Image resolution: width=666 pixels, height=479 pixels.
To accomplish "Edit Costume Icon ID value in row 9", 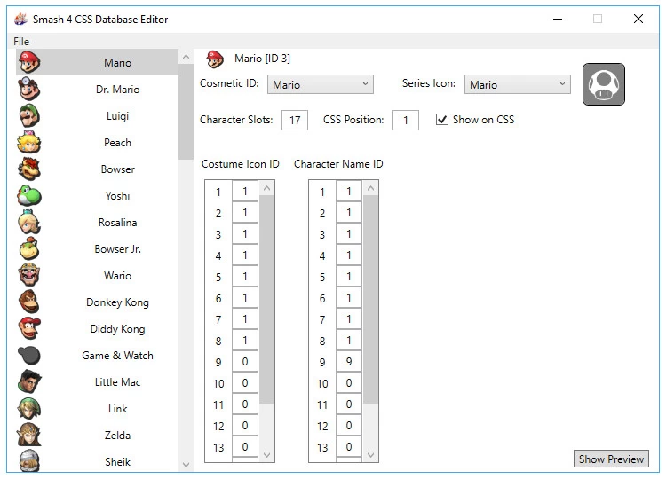I will 245,362.
